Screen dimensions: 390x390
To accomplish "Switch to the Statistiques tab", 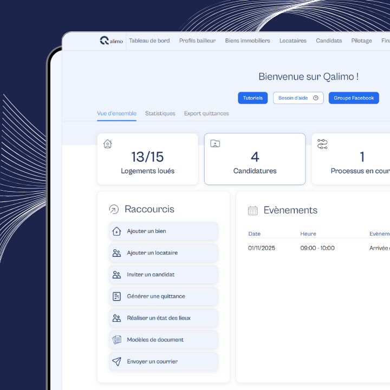I will point(160,114).
